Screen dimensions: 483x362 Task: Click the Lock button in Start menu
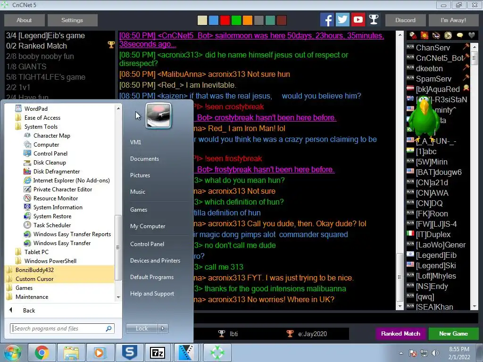point(142,329)
